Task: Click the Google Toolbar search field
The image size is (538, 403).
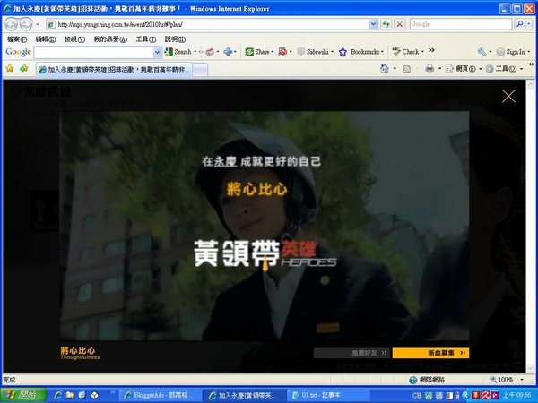Action: click(93, 53)
